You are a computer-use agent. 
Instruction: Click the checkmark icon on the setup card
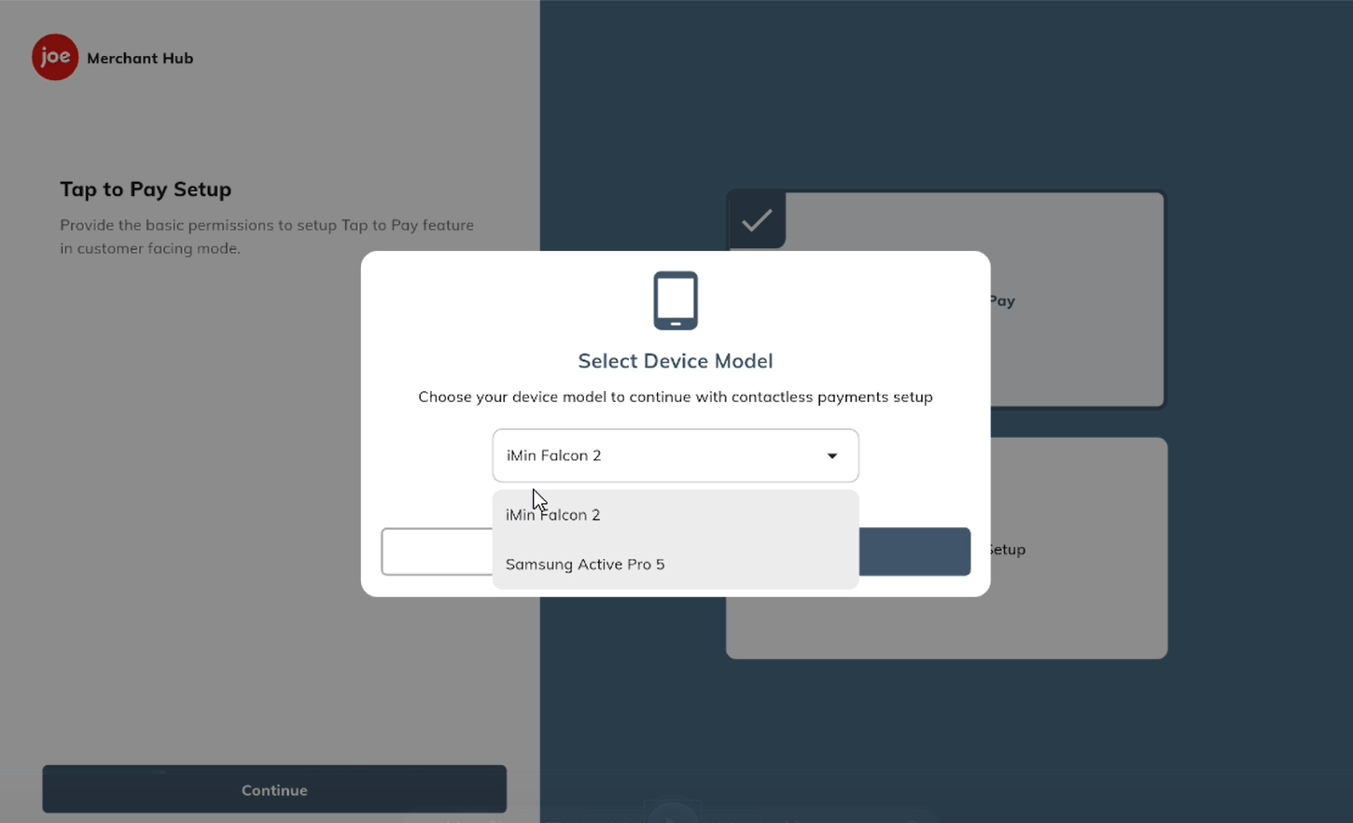click(x=757, y=220)
